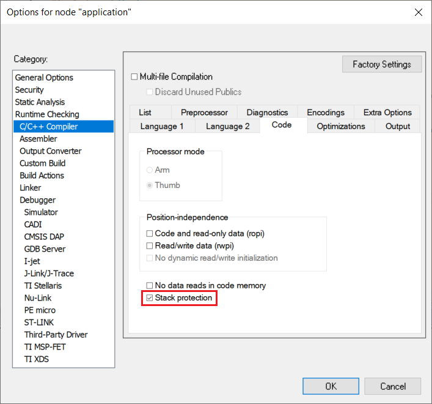The height and width of the screenshot is (404, 432).
Task: Select General Options category
Action: coord(44,78)
